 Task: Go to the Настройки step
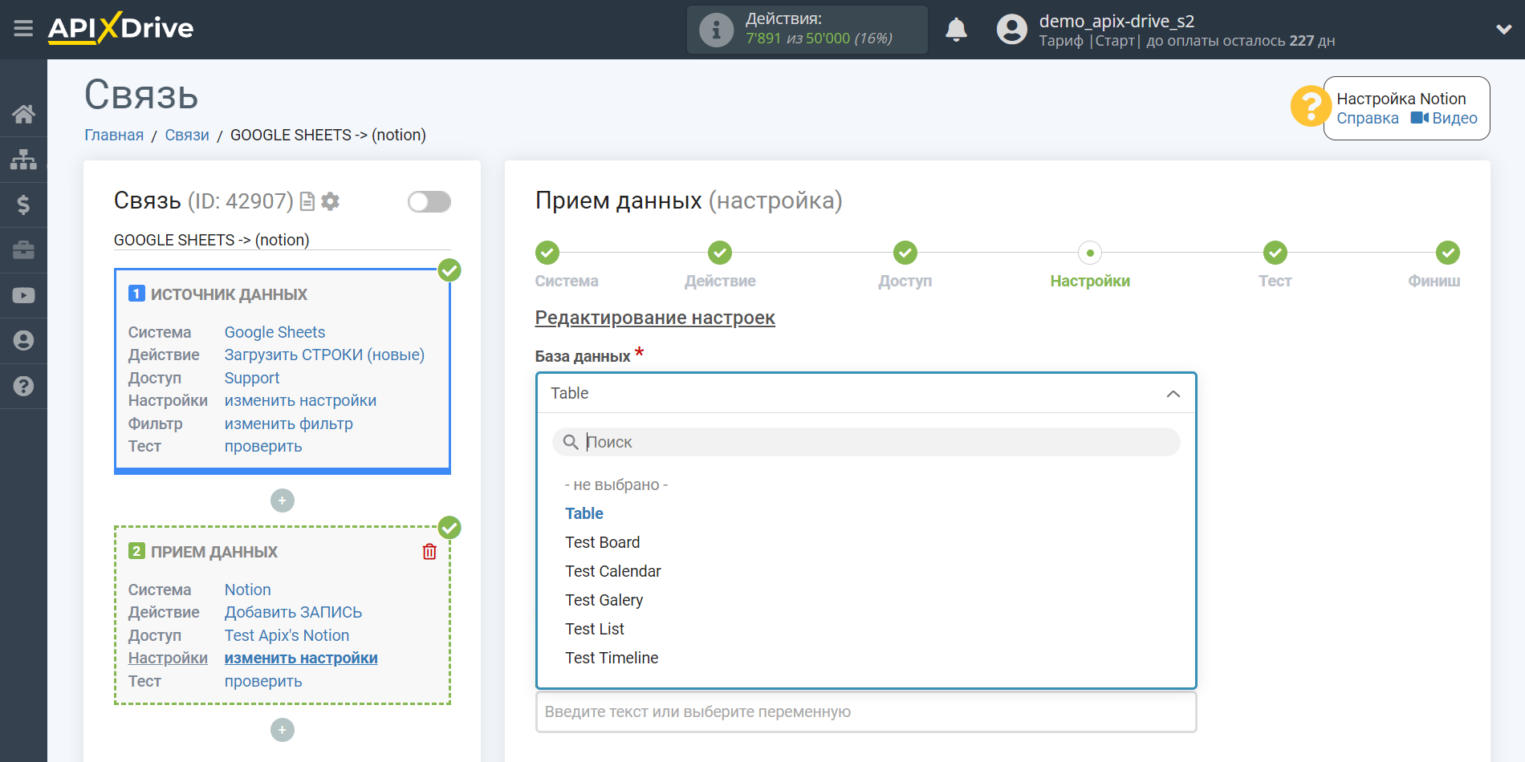click(1090, 253)
